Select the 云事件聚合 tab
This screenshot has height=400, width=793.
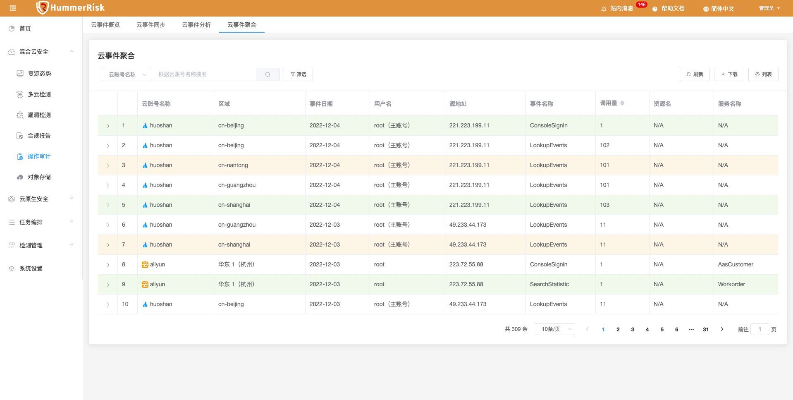tap(242, 25)
